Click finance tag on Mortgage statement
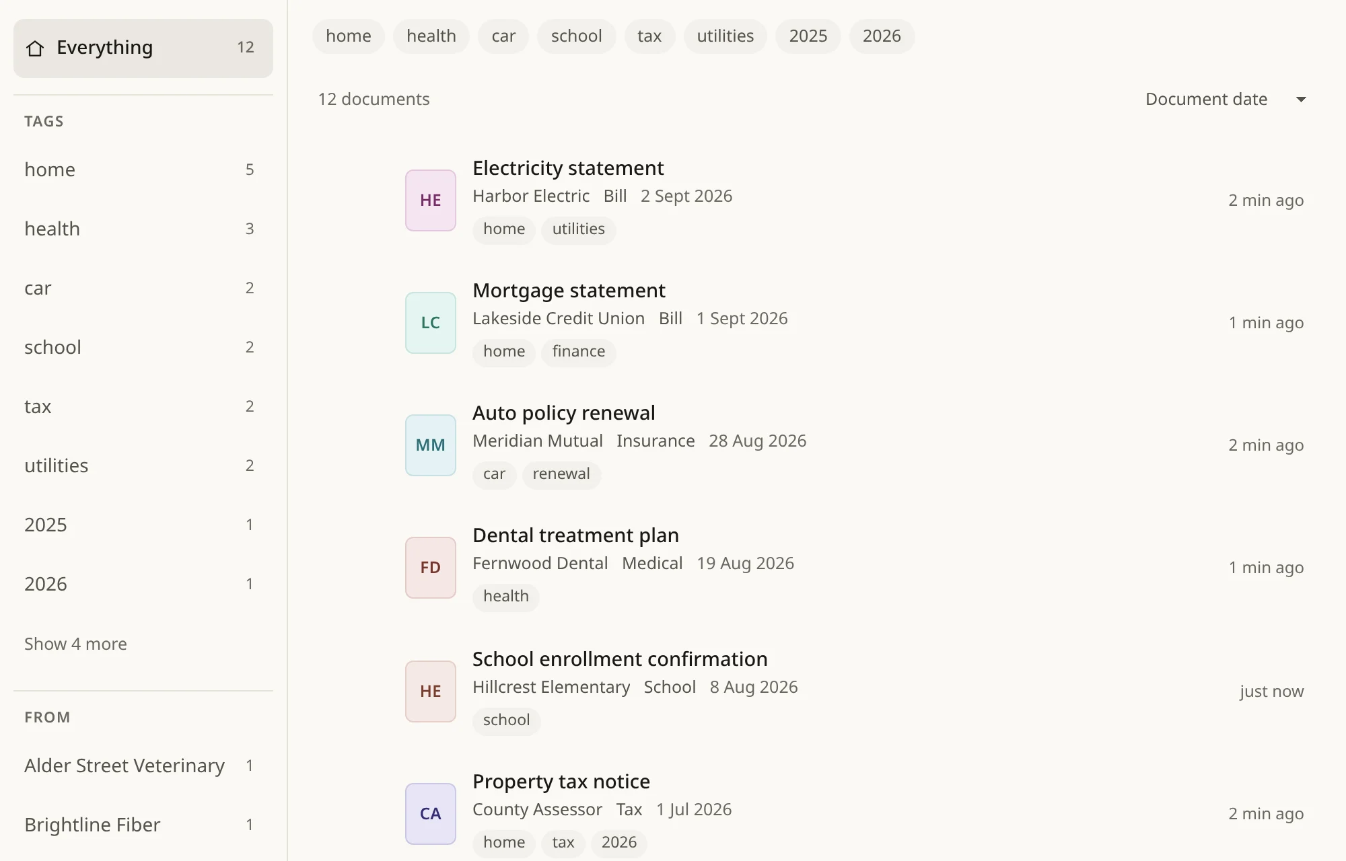The height and width of the screenshot is (861, 1346). 579,352
